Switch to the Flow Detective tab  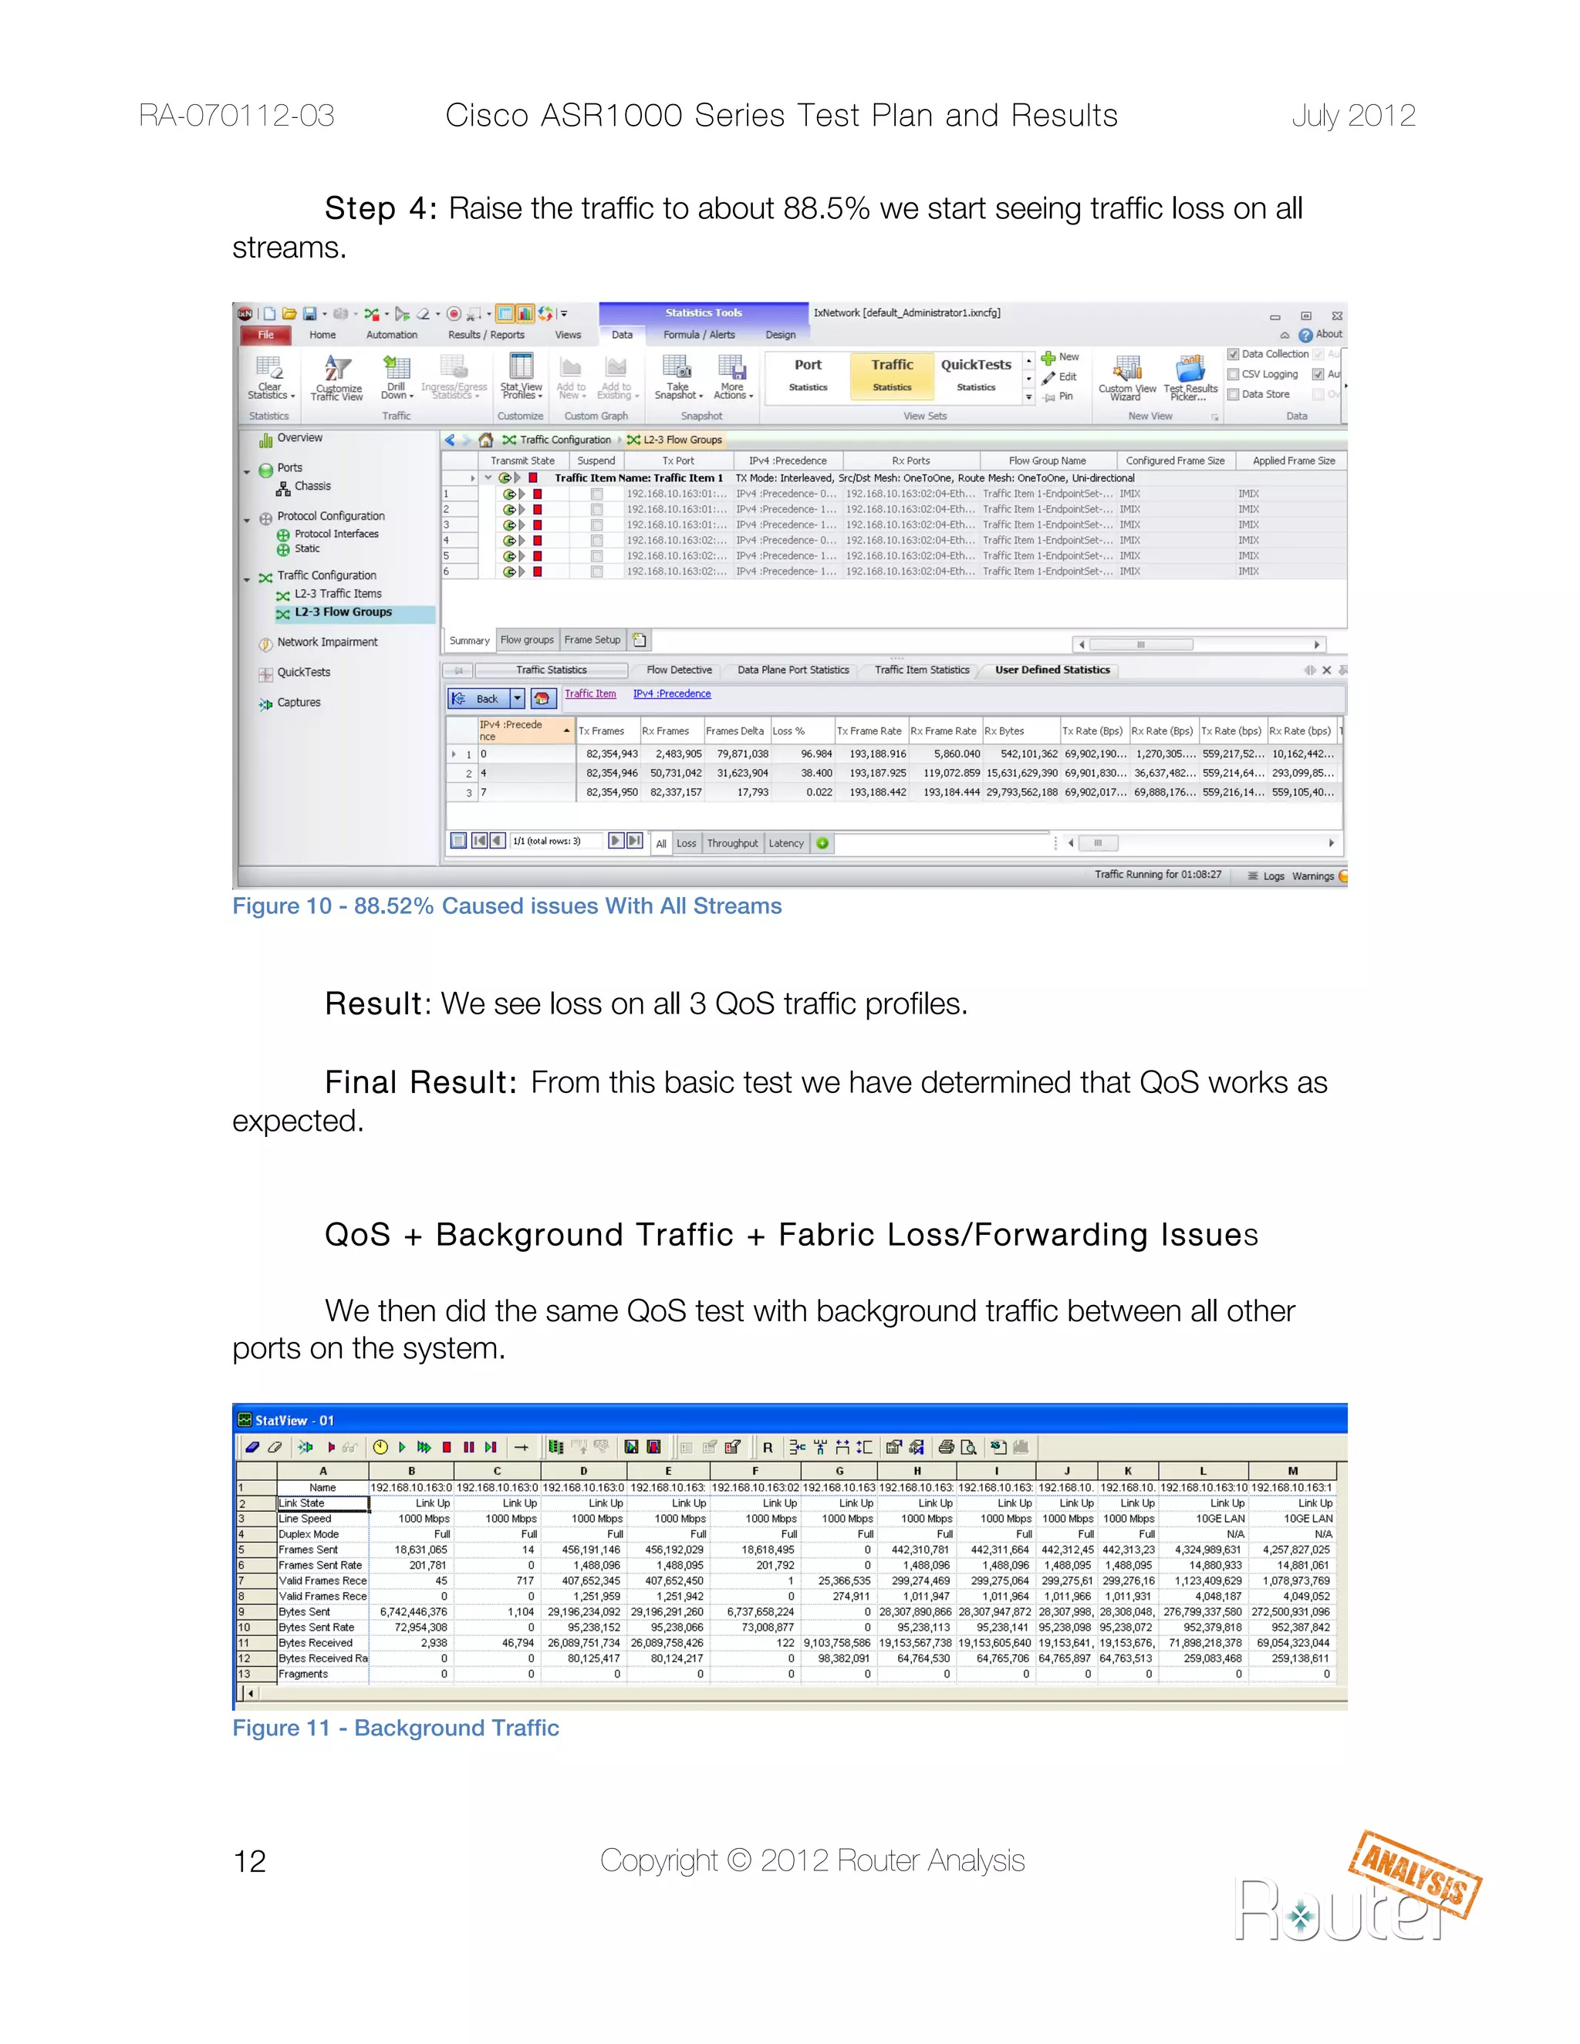[680, 670]
